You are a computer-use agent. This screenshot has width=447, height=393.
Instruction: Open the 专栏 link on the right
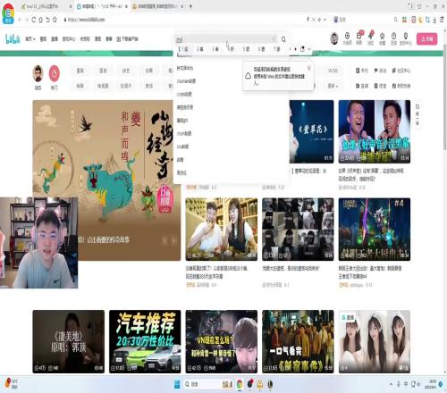pyautogui.click(x=362, y=71)
